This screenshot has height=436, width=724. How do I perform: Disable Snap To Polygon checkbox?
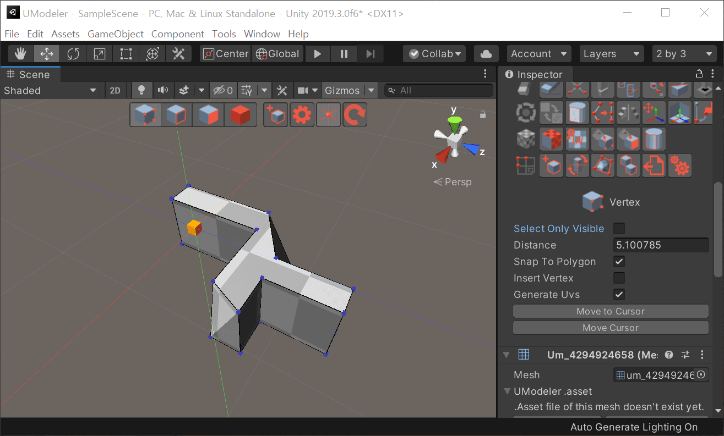tap(619, 261)
